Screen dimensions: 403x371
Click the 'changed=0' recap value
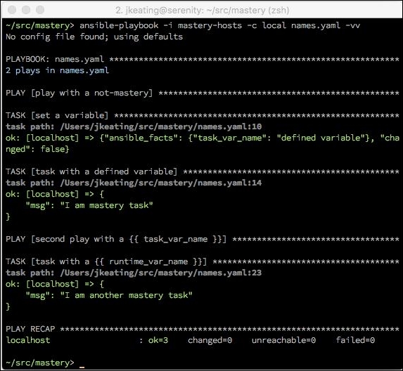coord(210,341)
